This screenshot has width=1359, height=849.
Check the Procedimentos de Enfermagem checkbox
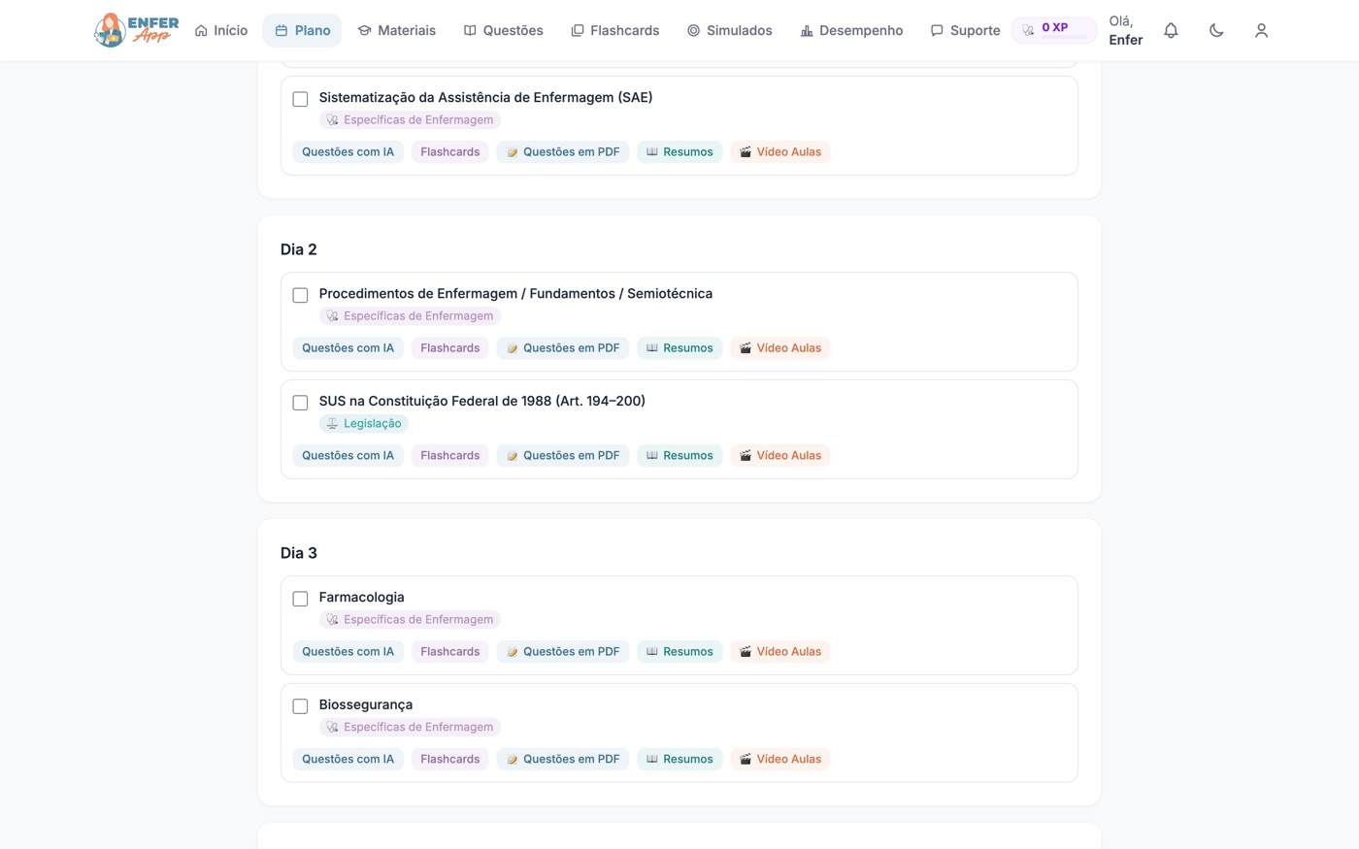click(300, 295)
